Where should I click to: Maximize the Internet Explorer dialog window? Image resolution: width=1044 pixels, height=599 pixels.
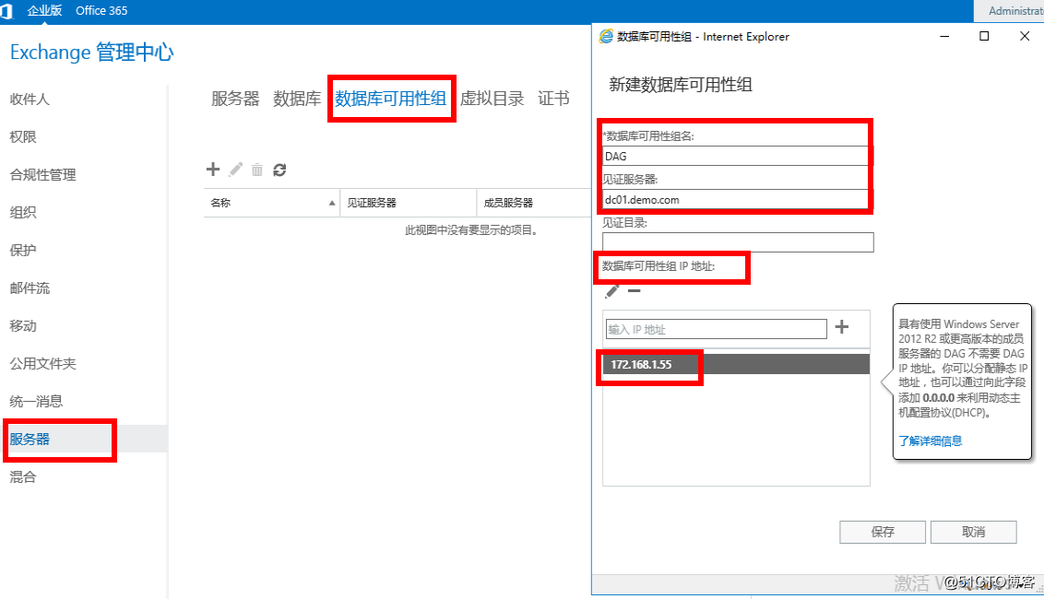click(x=984, y=36)
